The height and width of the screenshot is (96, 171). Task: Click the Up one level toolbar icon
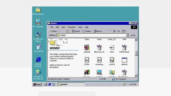coord(68,31)
